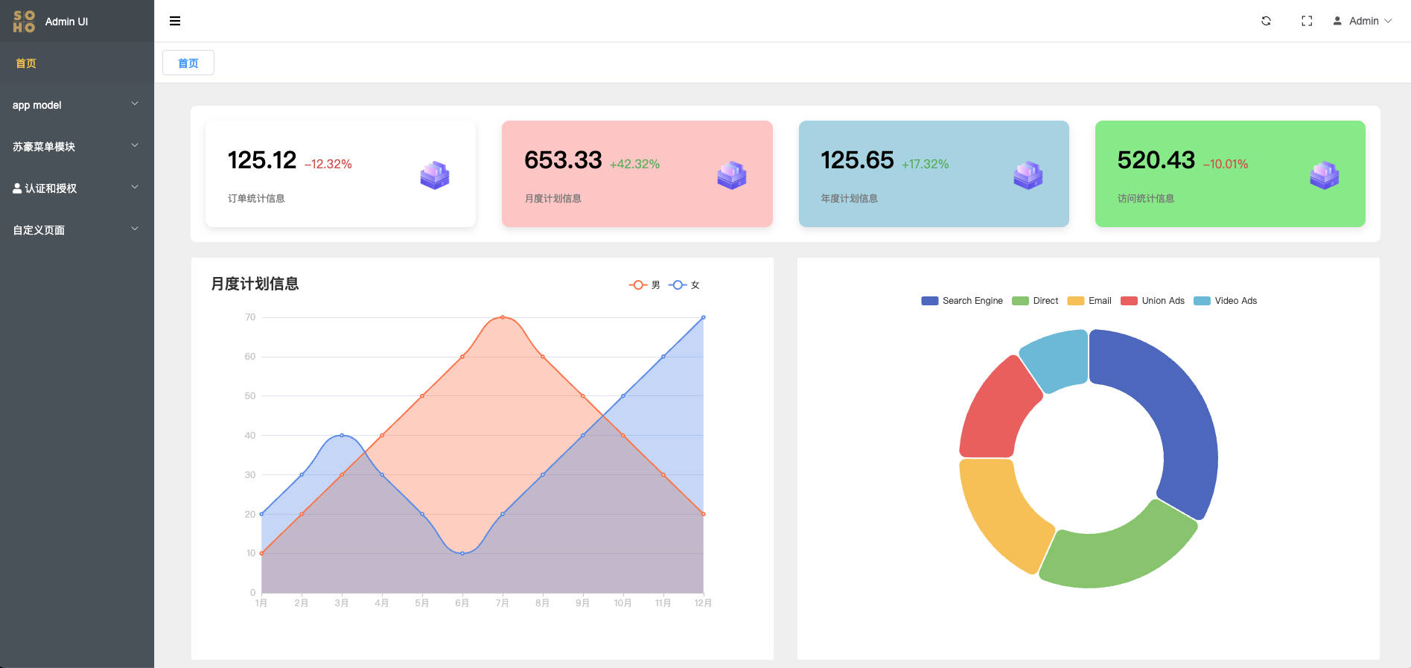Toggle the 女 series in chart legend

[x=684, y=285]
